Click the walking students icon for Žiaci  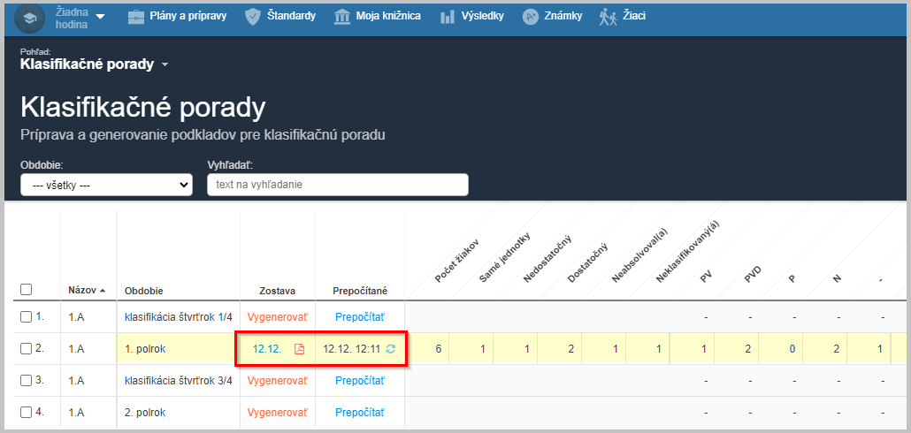click(608, 17)
